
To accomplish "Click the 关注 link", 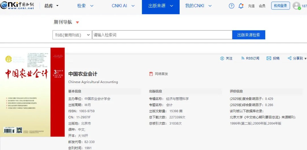I will click(229, 58).
